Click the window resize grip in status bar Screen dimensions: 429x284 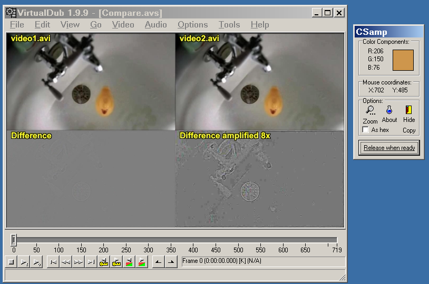pyautogui.click(x=342, y=277)
